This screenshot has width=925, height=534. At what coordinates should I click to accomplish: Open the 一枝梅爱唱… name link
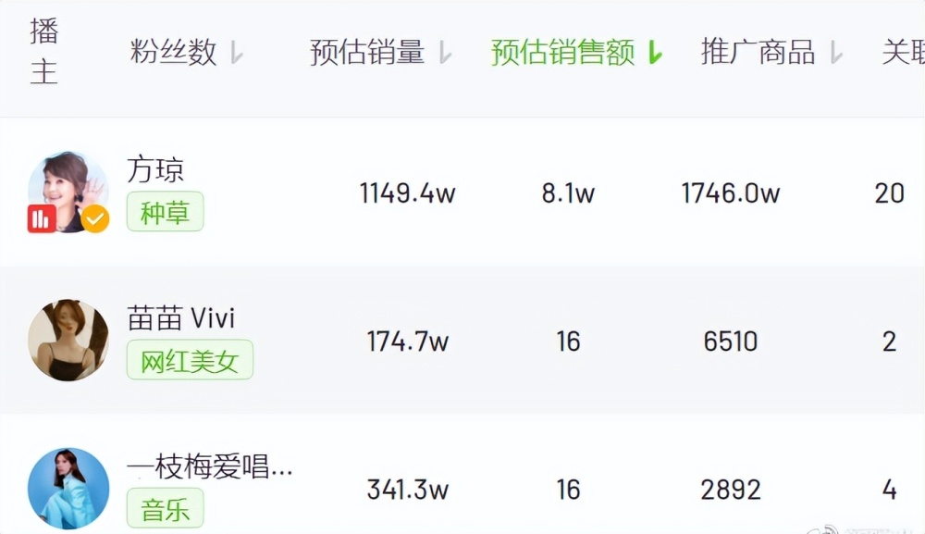209,466
